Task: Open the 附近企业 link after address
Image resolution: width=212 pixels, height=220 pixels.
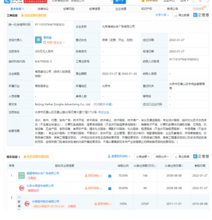Action: (104, 112)
